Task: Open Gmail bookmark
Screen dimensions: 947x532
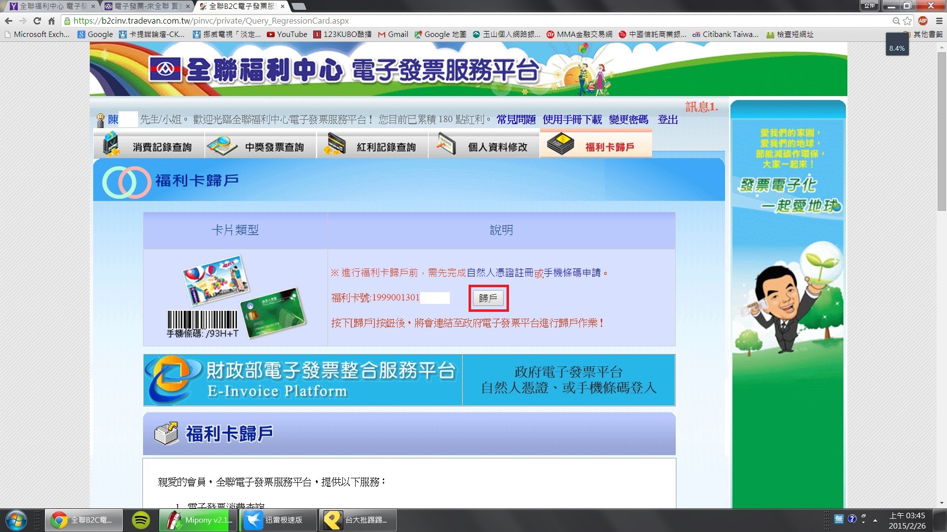Action: point(393,34)
